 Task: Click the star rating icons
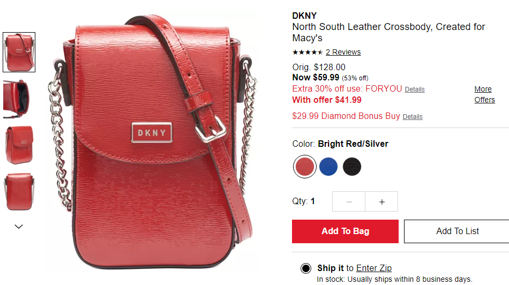click(x=308, y=52)
